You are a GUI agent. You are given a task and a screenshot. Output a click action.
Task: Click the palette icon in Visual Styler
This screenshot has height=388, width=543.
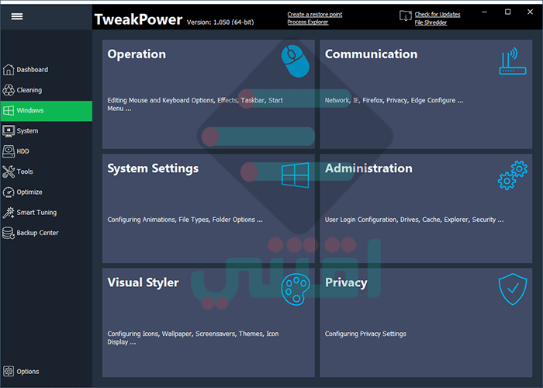click(x=295, y=289)
